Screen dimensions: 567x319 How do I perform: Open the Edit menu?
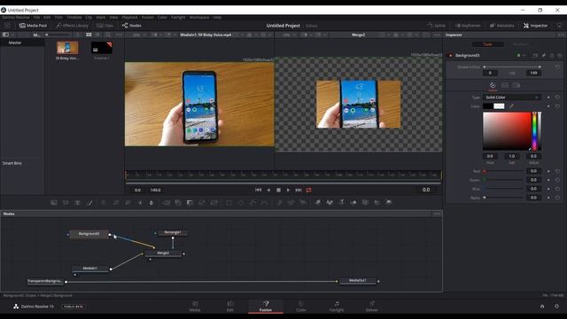click(x=47, y=18)
